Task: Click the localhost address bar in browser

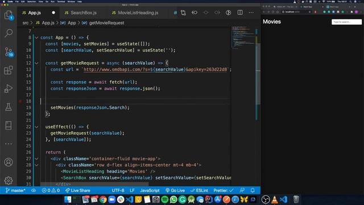Action: [x=296, y=11]
